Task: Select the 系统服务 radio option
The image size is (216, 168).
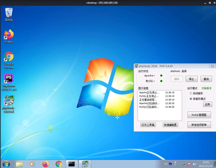Action: point(196,94)
